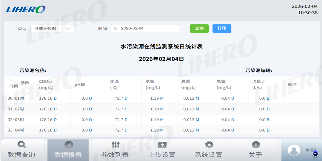
Task: Click the calendar icon in date field
Action: [116, 29]
